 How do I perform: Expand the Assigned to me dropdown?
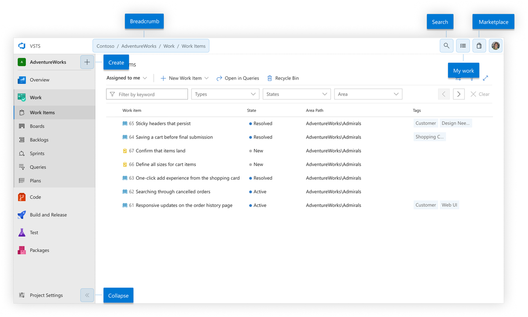click(x=127, y=78)
